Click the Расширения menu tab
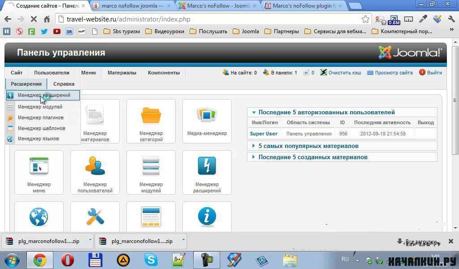Image resolution: width=459 pixels, height=269 pixels. (x=26, y=84)
